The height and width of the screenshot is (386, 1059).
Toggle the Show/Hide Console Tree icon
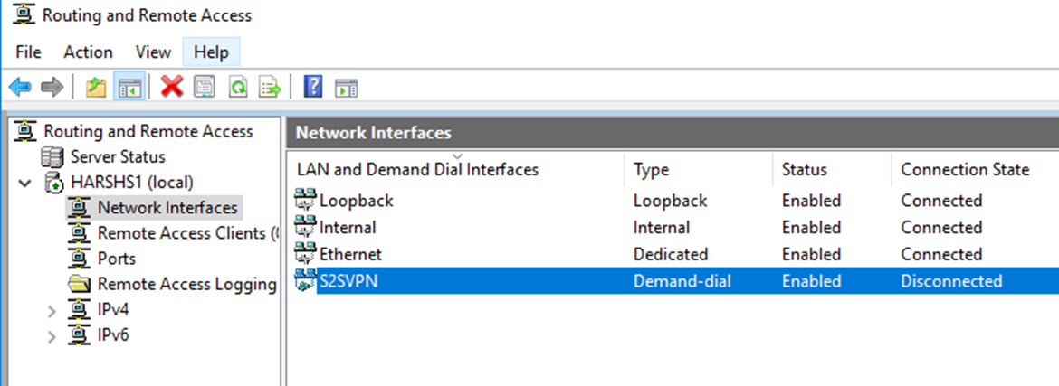[x=129, y=87]
